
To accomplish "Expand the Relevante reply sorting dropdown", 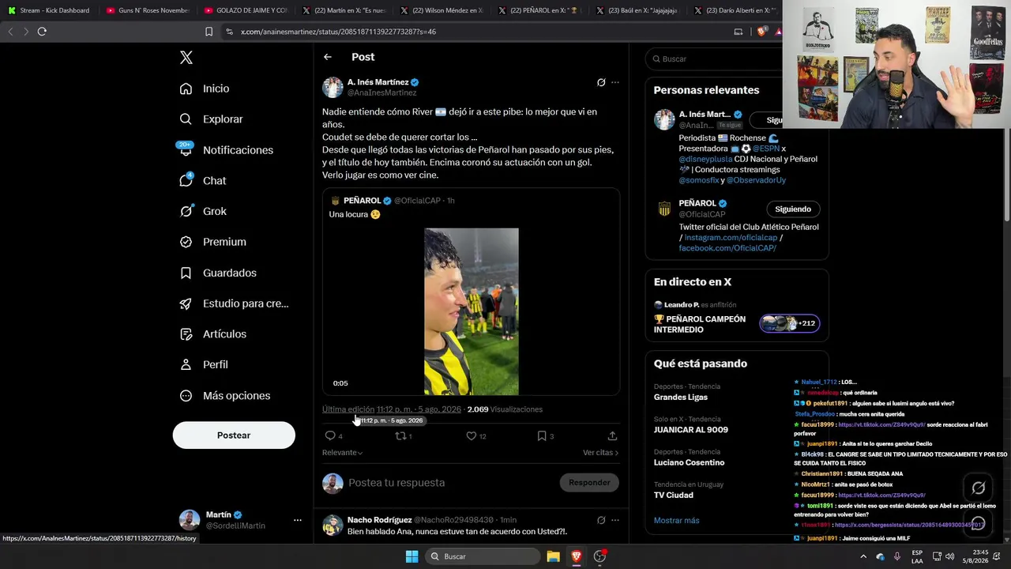I will point(343,453).
